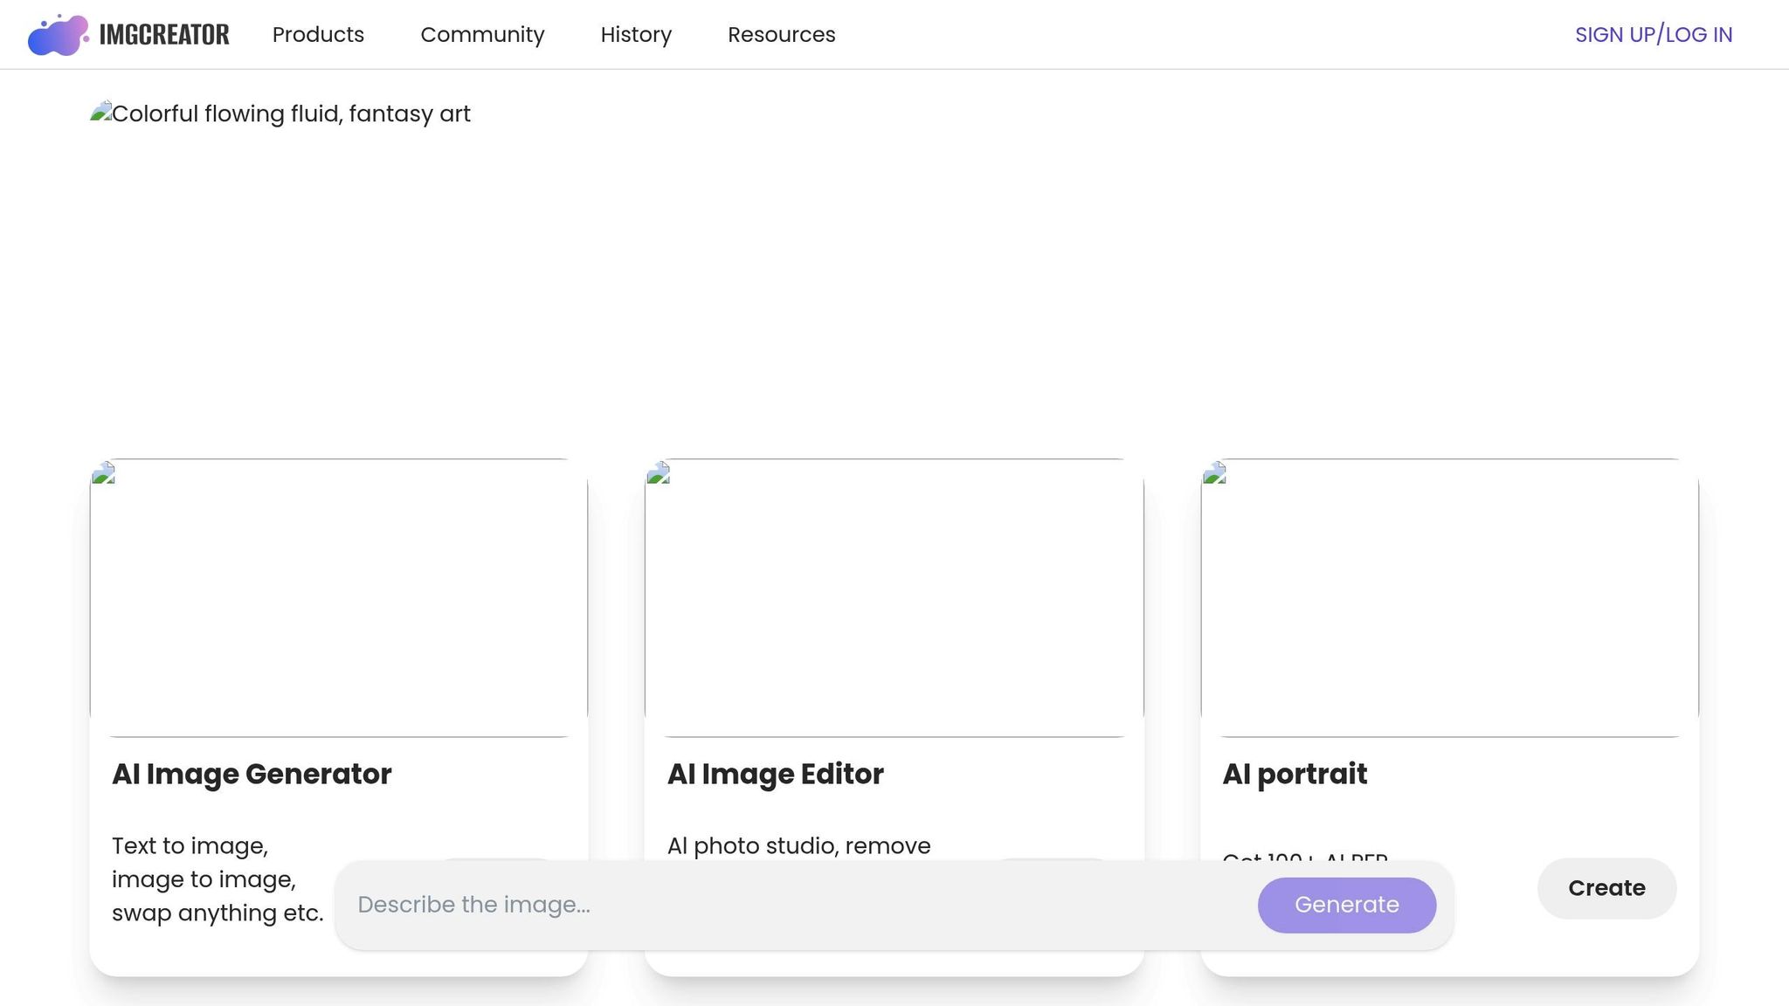Click the IMGCREATOR wordmark
This screenshot has width=1789, height=1006.
pyautogui.click(x=164, y=34)
